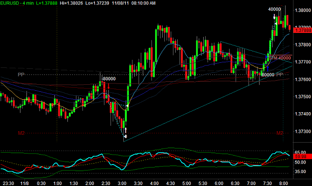This screenshot has height=186, width=312.
Task: Click the Hi=1.38026 high value
Action: (71, 3)
